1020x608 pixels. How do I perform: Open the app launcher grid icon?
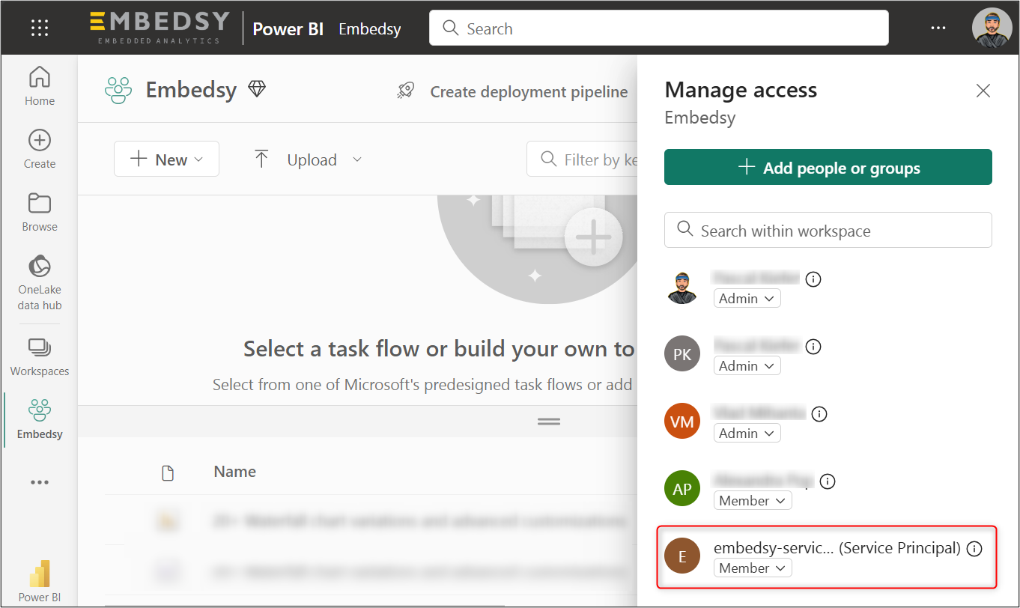coord(39,28)
